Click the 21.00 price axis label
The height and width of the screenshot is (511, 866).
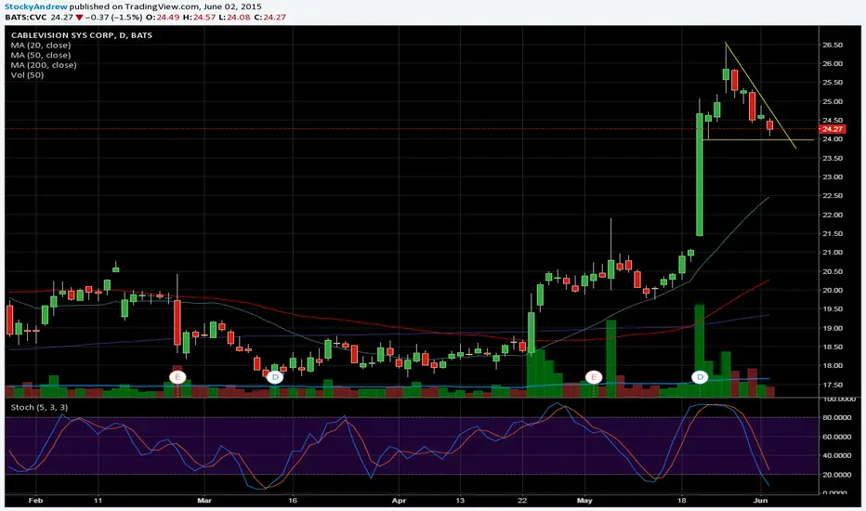click(833, 253)
